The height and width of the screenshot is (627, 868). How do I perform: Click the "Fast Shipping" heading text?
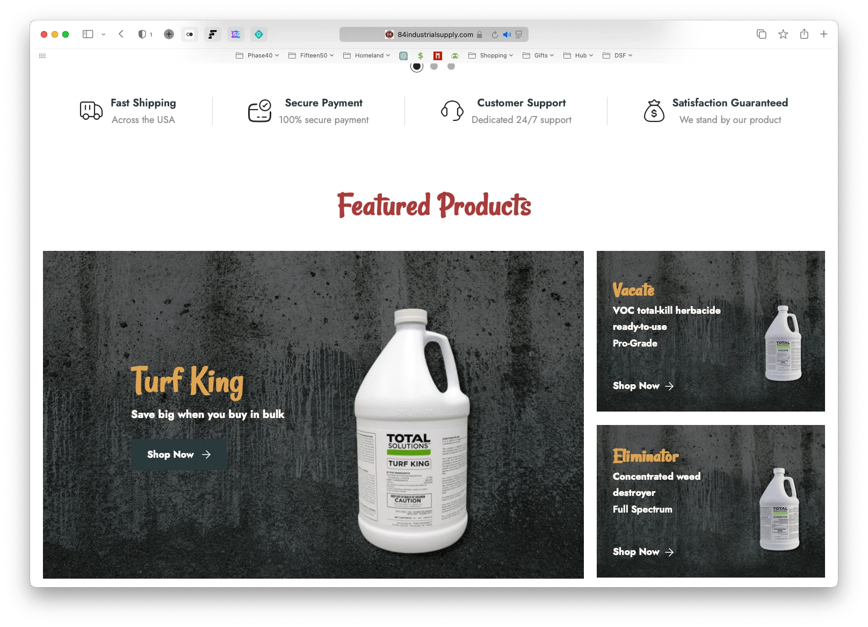click(x=143, y=103)
